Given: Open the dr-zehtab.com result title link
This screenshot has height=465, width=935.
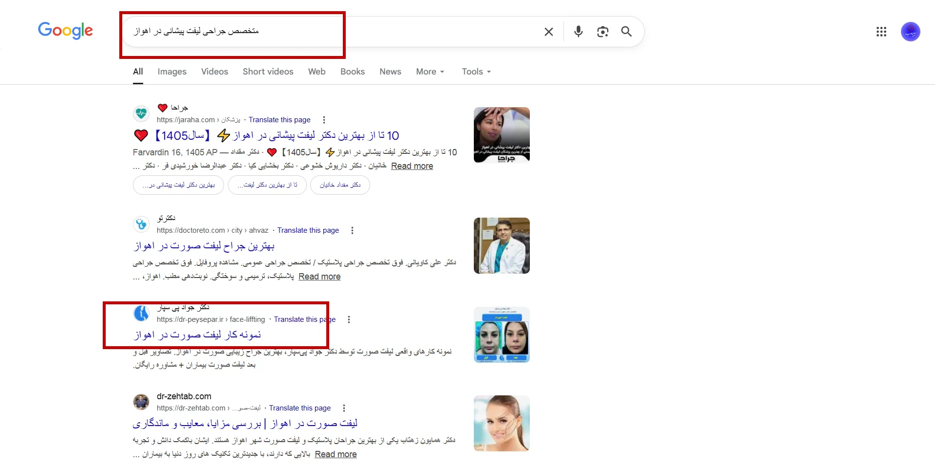Looking at the screenshot, I should (245, 424).
